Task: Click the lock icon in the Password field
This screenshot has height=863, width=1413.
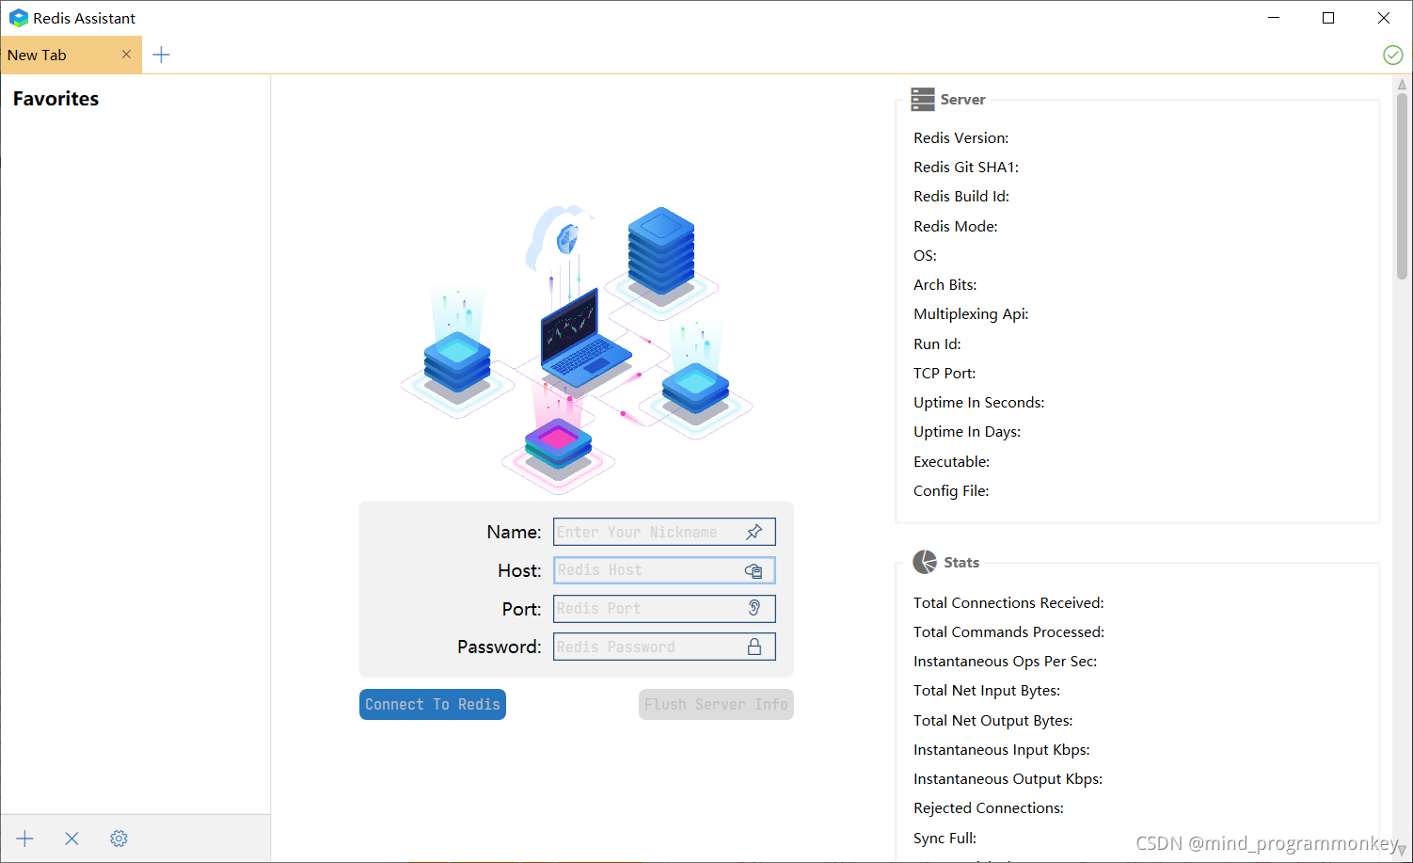Action: (754, 647)
